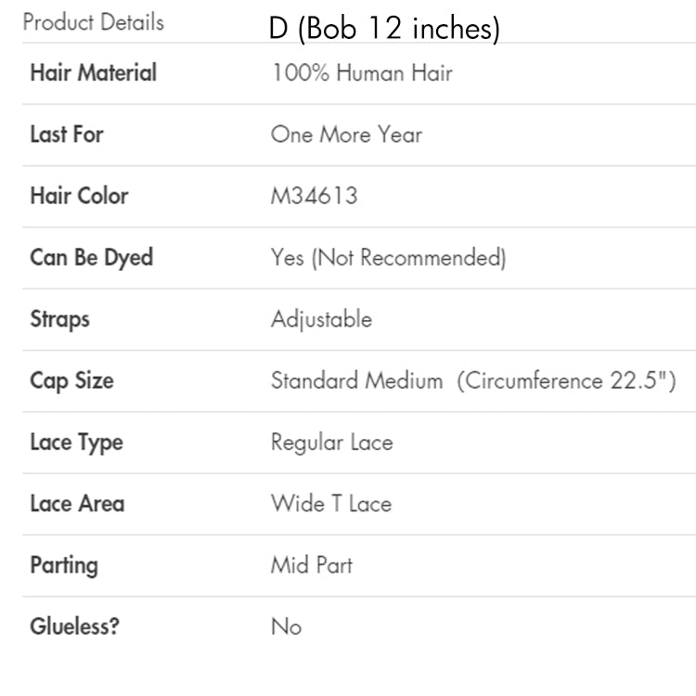
Task: Click the Cap Size label
Action: [x=71, y=381]
